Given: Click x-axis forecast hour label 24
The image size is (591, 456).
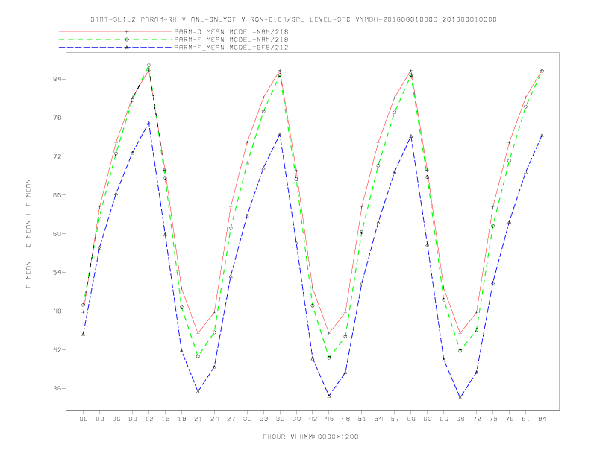Looking at the screenshot, I should pyautogui.click(x=214, y=419).
